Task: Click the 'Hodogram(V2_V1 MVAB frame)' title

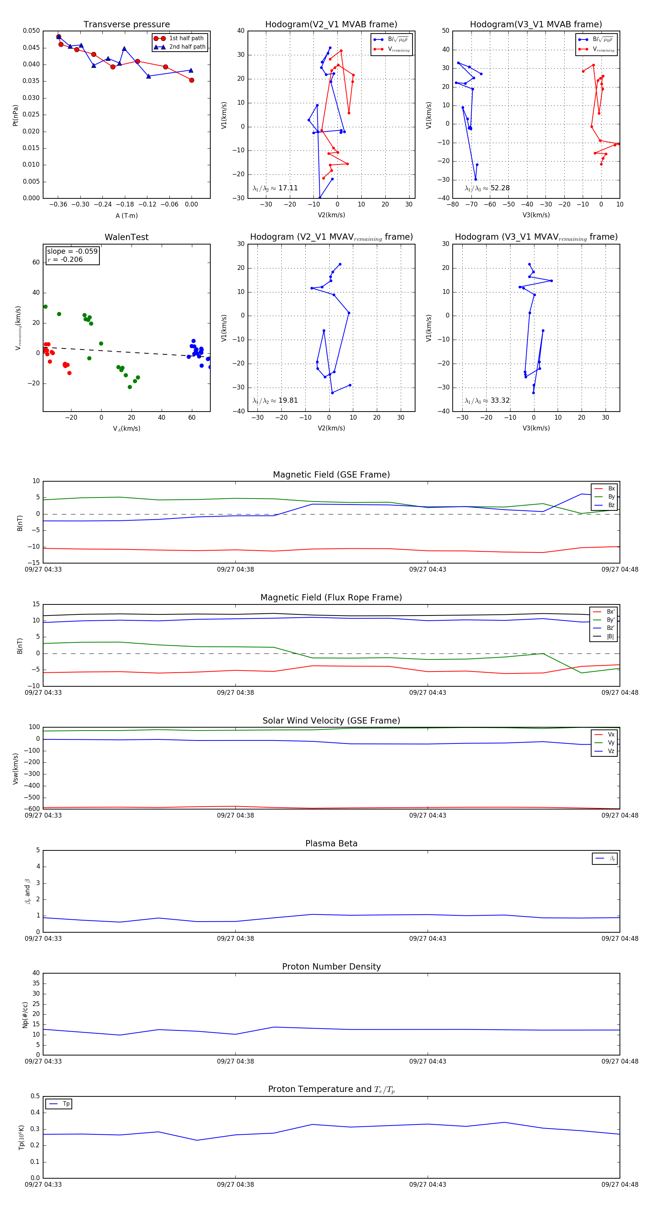Action: pos(331,24)
